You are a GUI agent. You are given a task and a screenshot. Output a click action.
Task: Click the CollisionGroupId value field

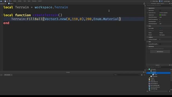tap(165, 39)
